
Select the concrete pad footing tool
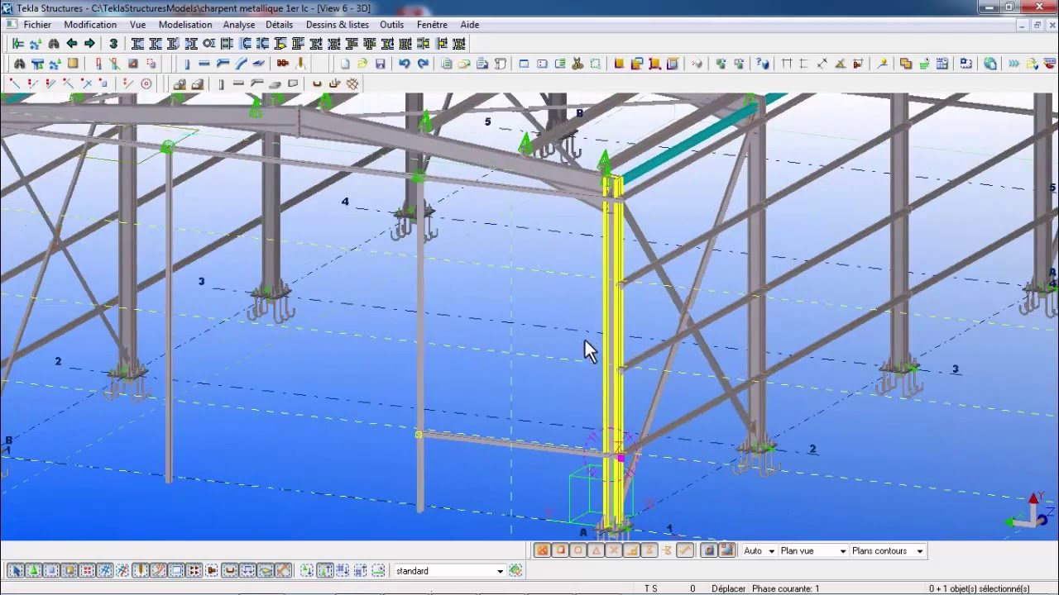point(179,83)
